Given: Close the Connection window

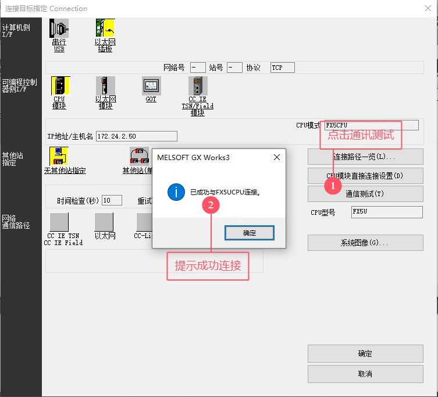Looking at the screenshot, I should pos(428,8).
